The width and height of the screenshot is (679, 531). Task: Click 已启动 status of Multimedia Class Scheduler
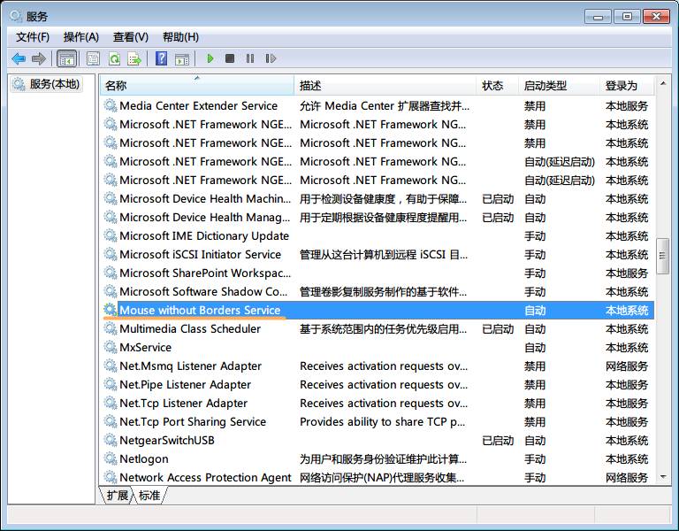(498, 329)
